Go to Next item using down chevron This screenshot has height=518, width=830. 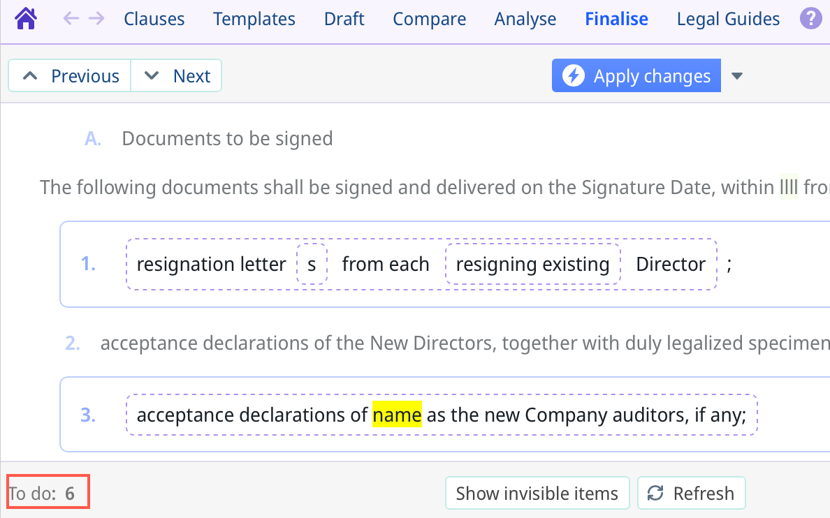tap(152, 76)
